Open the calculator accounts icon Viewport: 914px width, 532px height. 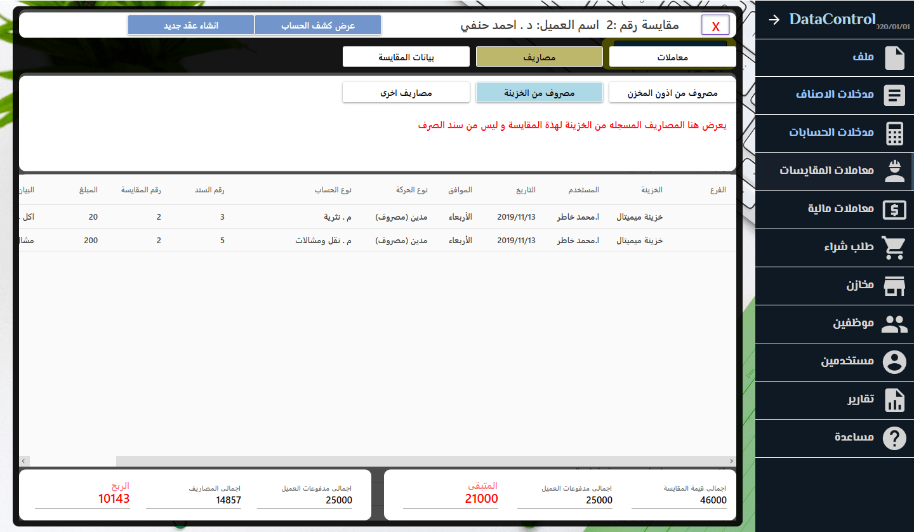tap(894, 134)
